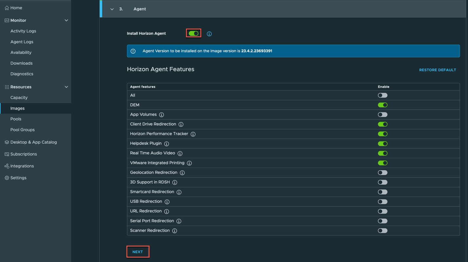Image resolution: width=468 pixels, height=262 pixels.
Task: Go to Availability page
Action: click(21, 52)
